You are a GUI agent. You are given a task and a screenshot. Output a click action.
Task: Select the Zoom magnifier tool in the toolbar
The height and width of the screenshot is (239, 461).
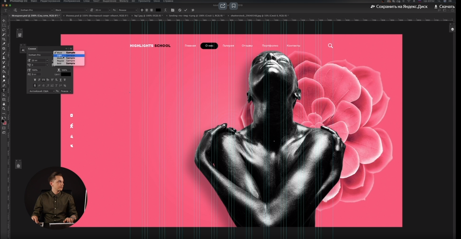(x=4, y=109)
